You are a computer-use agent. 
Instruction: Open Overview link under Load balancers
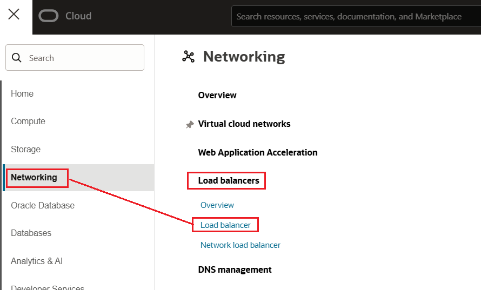coord(217,205)
